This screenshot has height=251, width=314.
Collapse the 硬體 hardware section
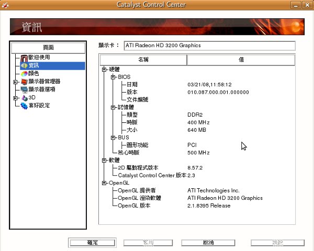tap(104, 70)
